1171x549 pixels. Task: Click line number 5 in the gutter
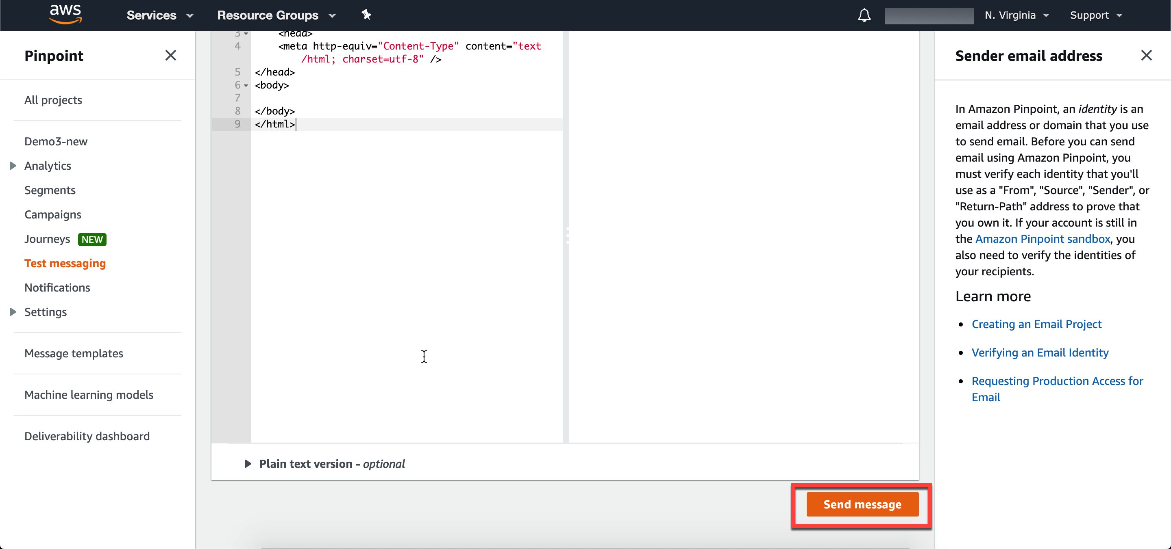pos(237,72)
